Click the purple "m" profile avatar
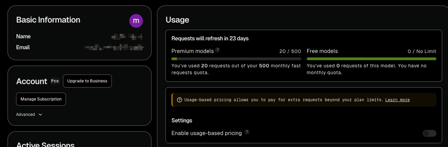This screenshot has height=147, width=448. 136,21
